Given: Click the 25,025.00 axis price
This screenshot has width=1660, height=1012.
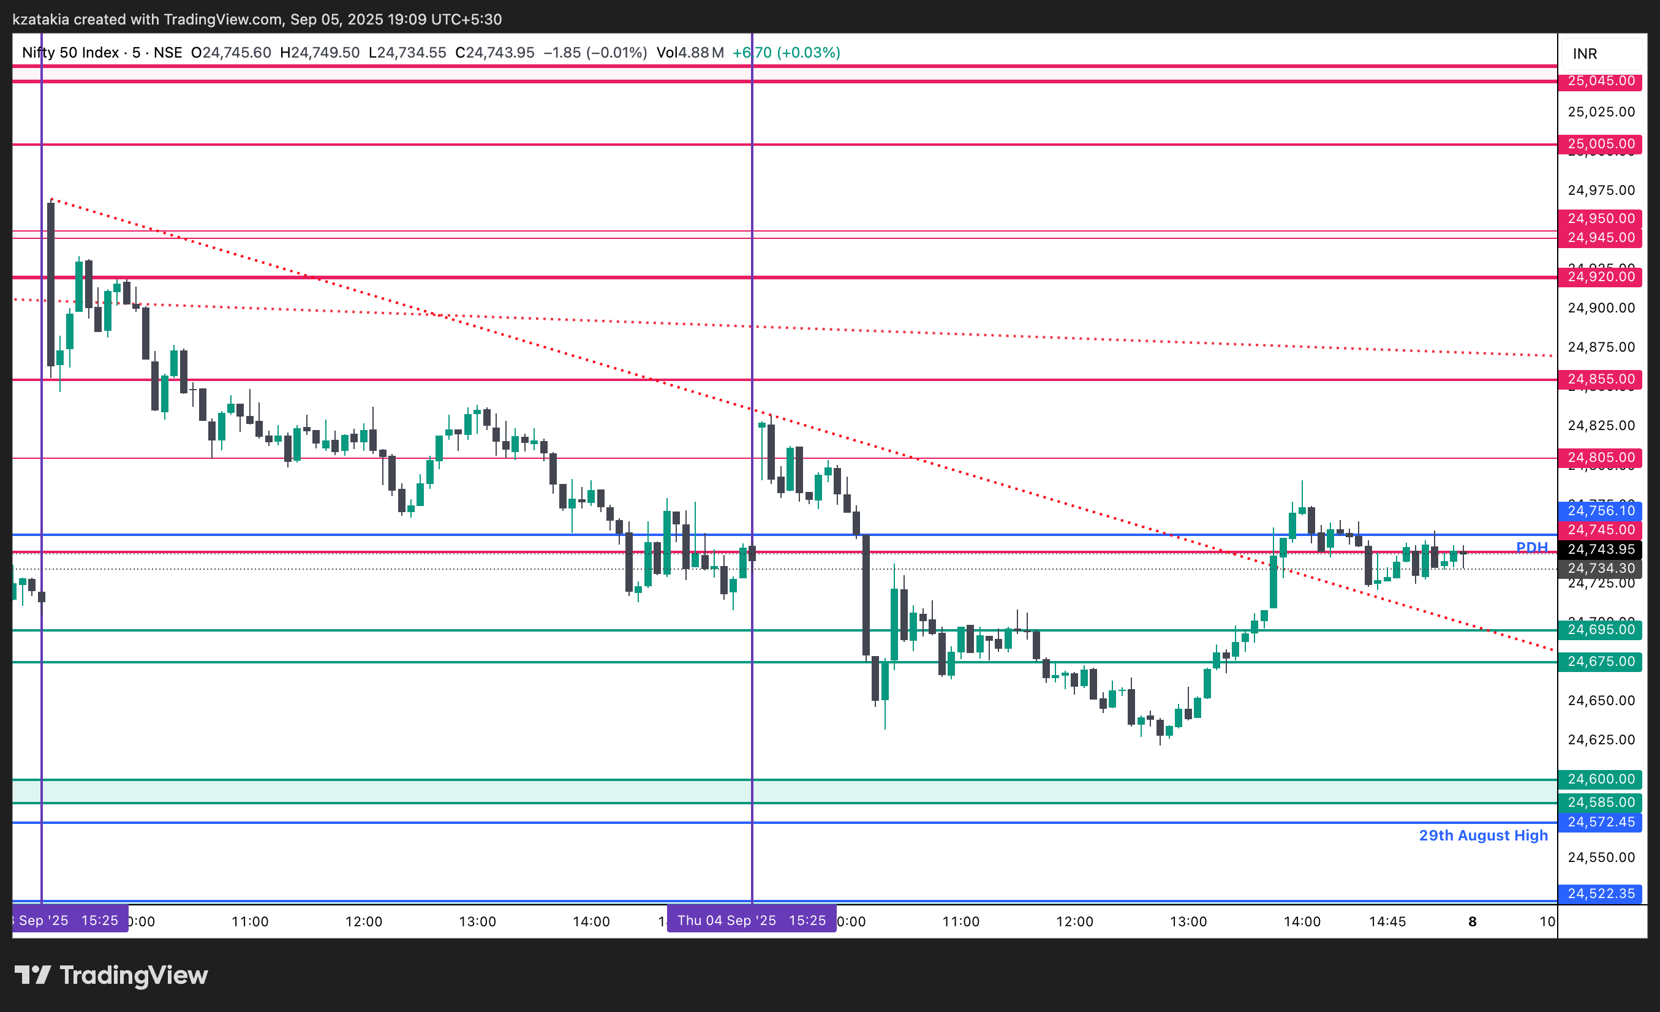Looking at the screenshot, I should [x=1601, y=112].
